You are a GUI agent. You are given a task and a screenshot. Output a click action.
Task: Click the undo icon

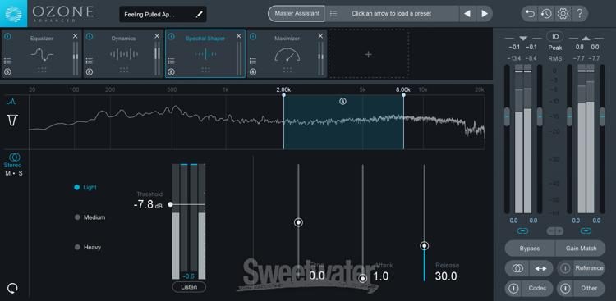(x=531, y=14)
